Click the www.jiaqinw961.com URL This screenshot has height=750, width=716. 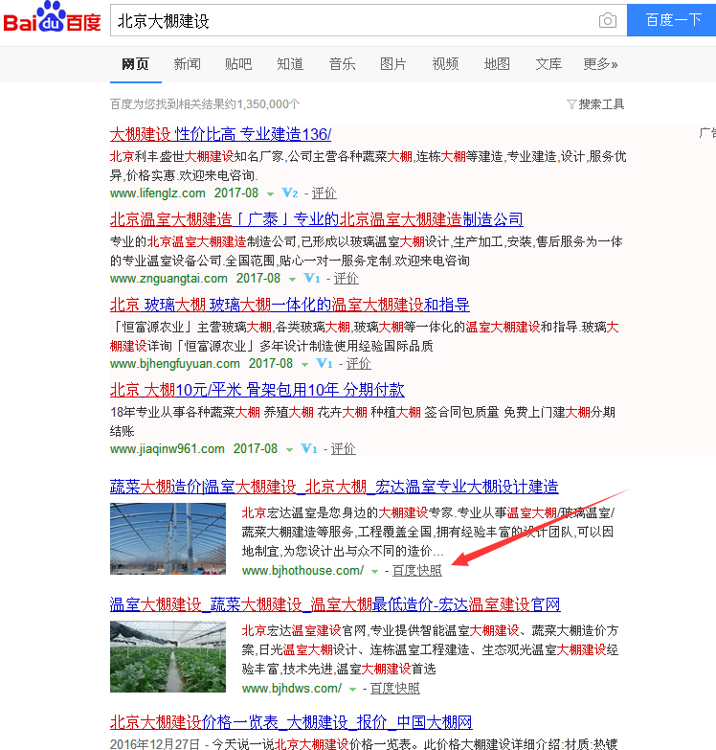pos(168,448)
